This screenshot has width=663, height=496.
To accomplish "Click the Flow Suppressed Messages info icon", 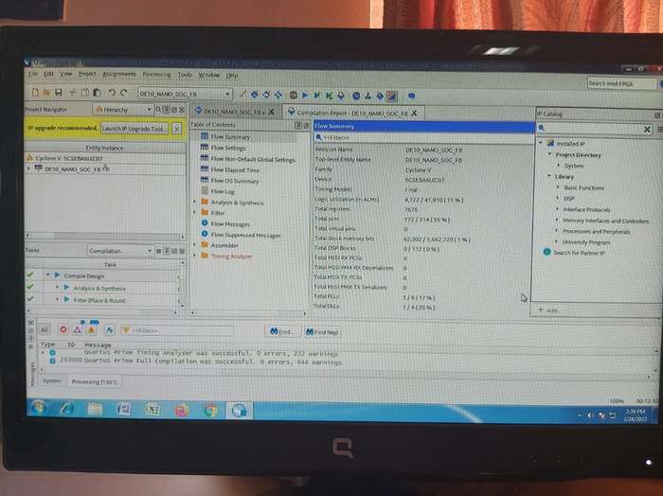I will point(205,234).
